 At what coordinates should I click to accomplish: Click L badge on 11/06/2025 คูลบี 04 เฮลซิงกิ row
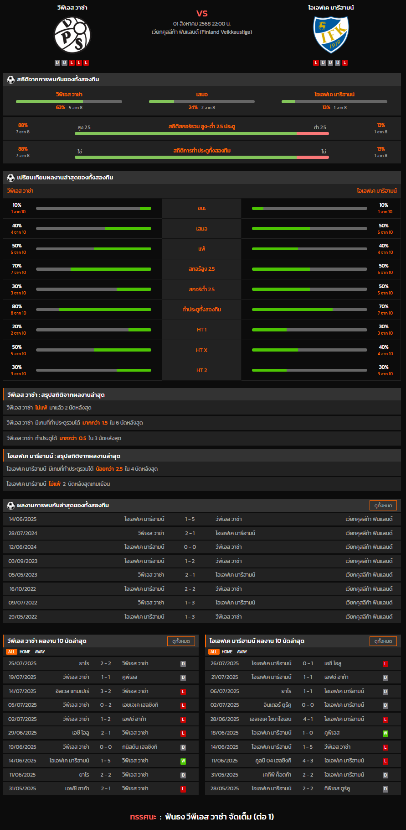tap(385, 762)
